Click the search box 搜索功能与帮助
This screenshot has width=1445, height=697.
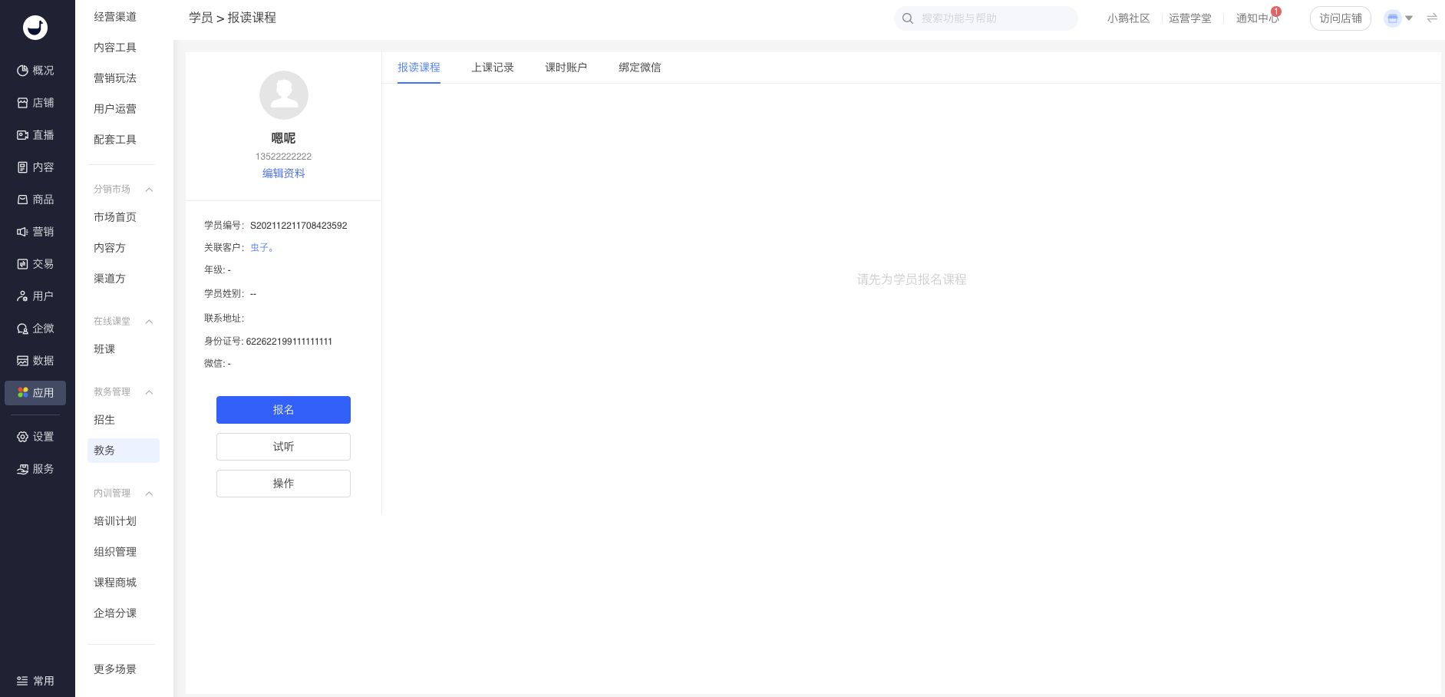990,18
